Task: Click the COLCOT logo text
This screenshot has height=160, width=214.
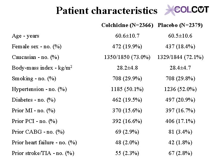Action: point(191,10)
